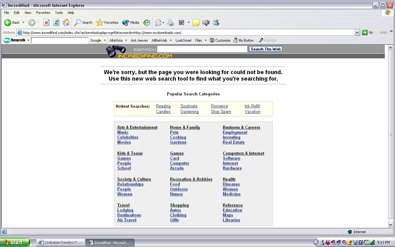Click the Print icon
The image size is (395, 247).
[170, 23]
